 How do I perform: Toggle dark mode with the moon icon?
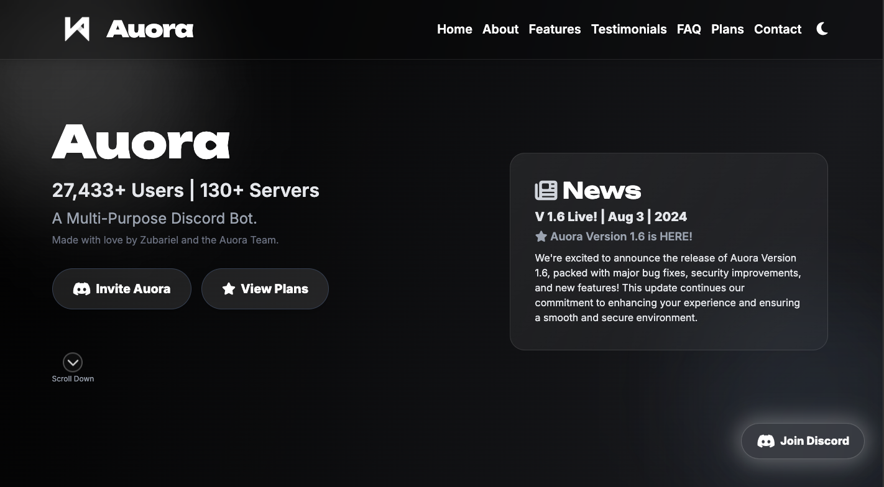pos(822,29)
